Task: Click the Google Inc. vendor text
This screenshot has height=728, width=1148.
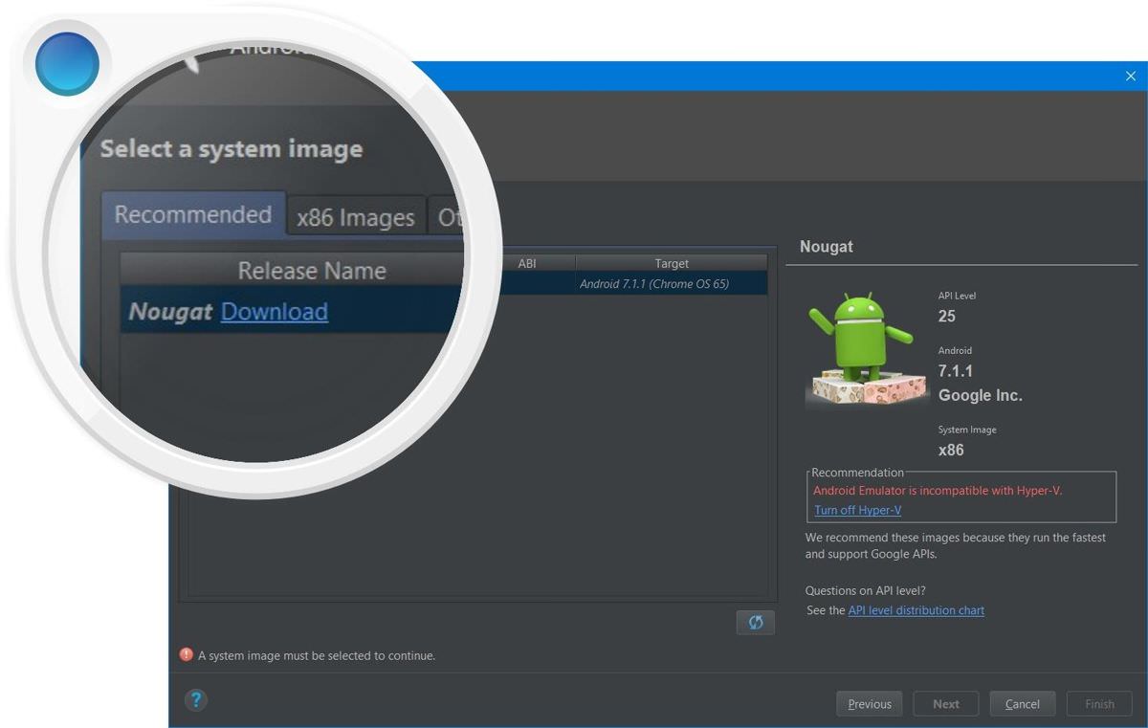Action: pos(981,395)
